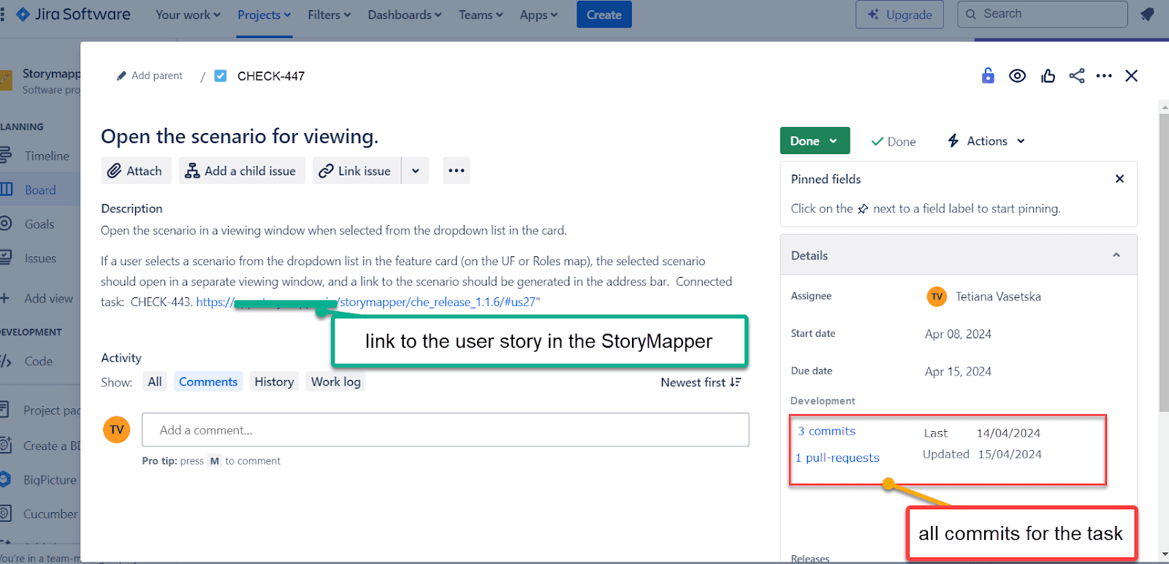
Task: Switch to the Comments activity tab
Action: click(208, 382)
